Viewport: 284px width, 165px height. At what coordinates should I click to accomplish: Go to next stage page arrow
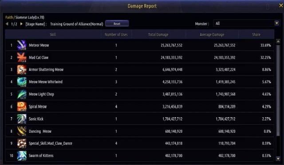[21, 24]
